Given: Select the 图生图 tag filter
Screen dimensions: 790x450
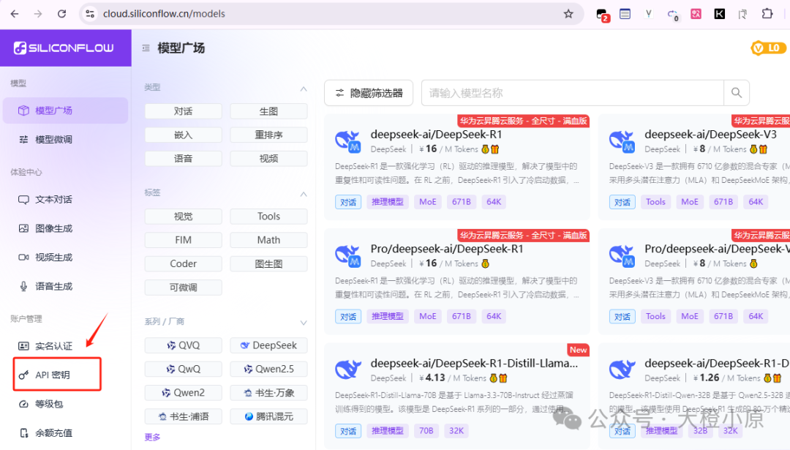Looking at the screenshot, I should click(x=268, y=264).
